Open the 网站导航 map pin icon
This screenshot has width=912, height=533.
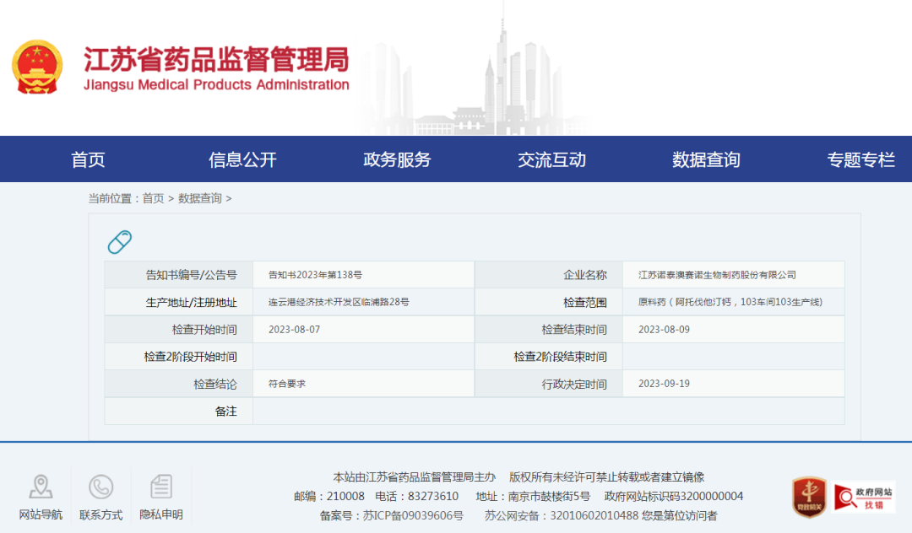pyautogui.click(x=41, y=487)
